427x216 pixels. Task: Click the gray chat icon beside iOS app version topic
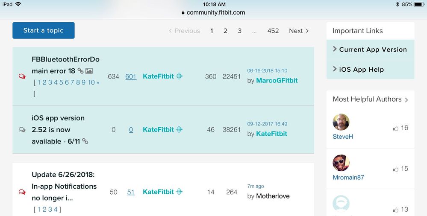[x=22, y=130]
